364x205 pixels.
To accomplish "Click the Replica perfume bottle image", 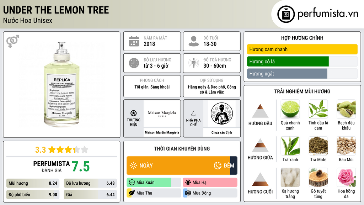I will pyautogui.click(x=62, y=84).
